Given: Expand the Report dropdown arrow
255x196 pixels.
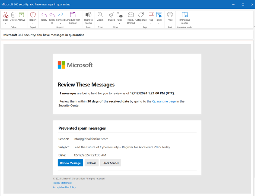Looking at the screenshot, I should pos(33,23).
